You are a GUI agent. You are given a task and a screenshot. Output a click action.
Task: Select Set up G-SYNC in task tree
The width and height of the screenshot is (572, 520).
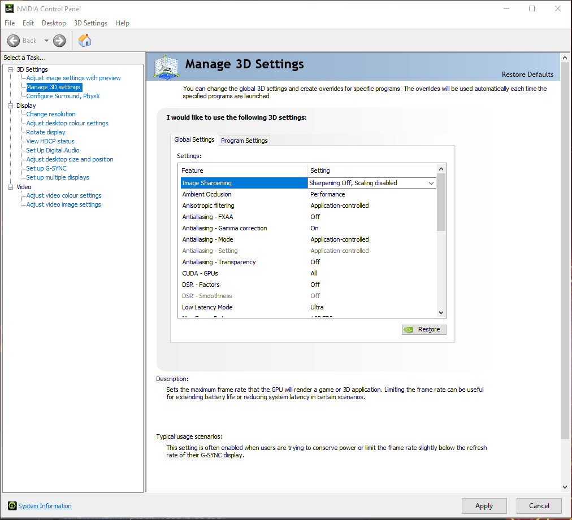[x=46, y=168]
